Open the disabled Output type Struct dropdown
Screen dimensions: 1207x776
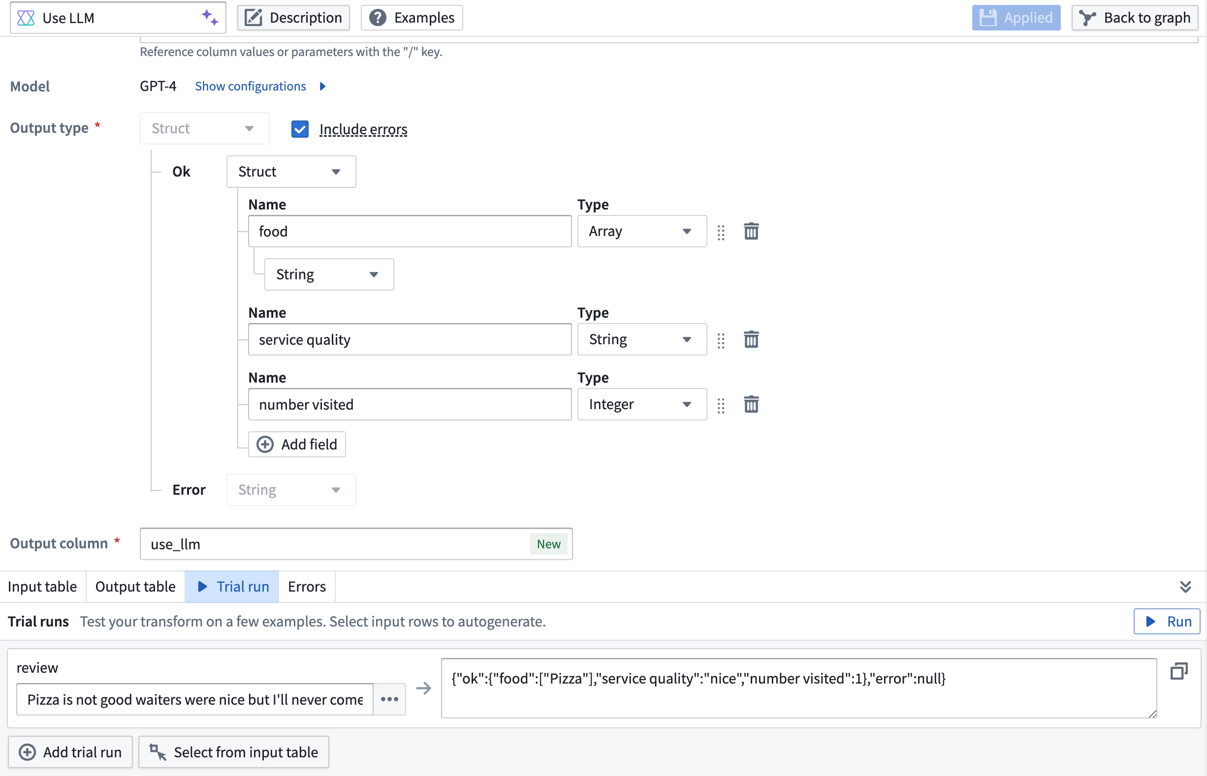204,128
